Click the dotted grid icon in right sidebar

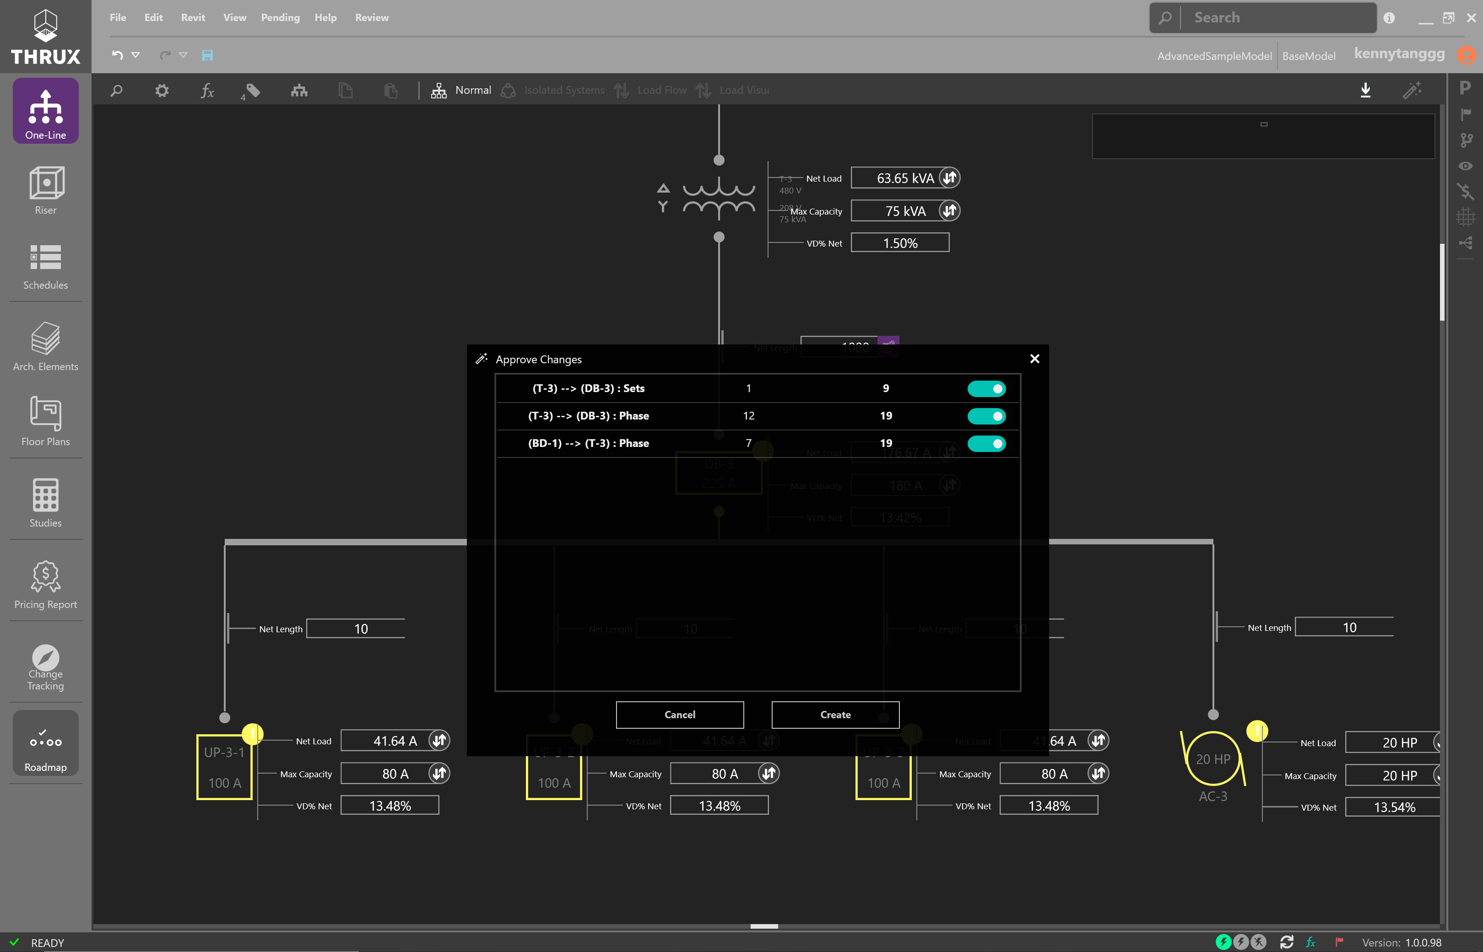1465,217
